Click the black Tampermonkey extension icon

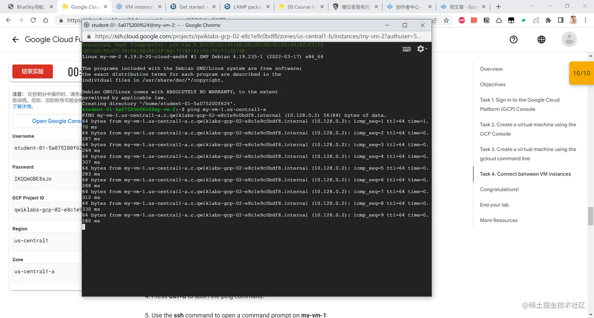511,20
